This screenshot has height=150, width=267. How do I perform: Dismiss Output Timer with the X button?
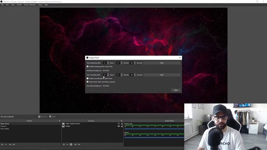click(180, 57)
